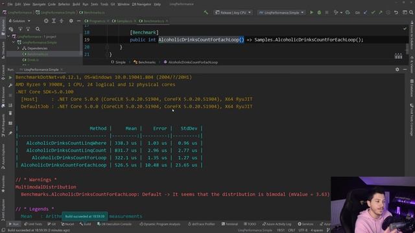Click CRLF line separator in status bar

(x=291, y=230)
